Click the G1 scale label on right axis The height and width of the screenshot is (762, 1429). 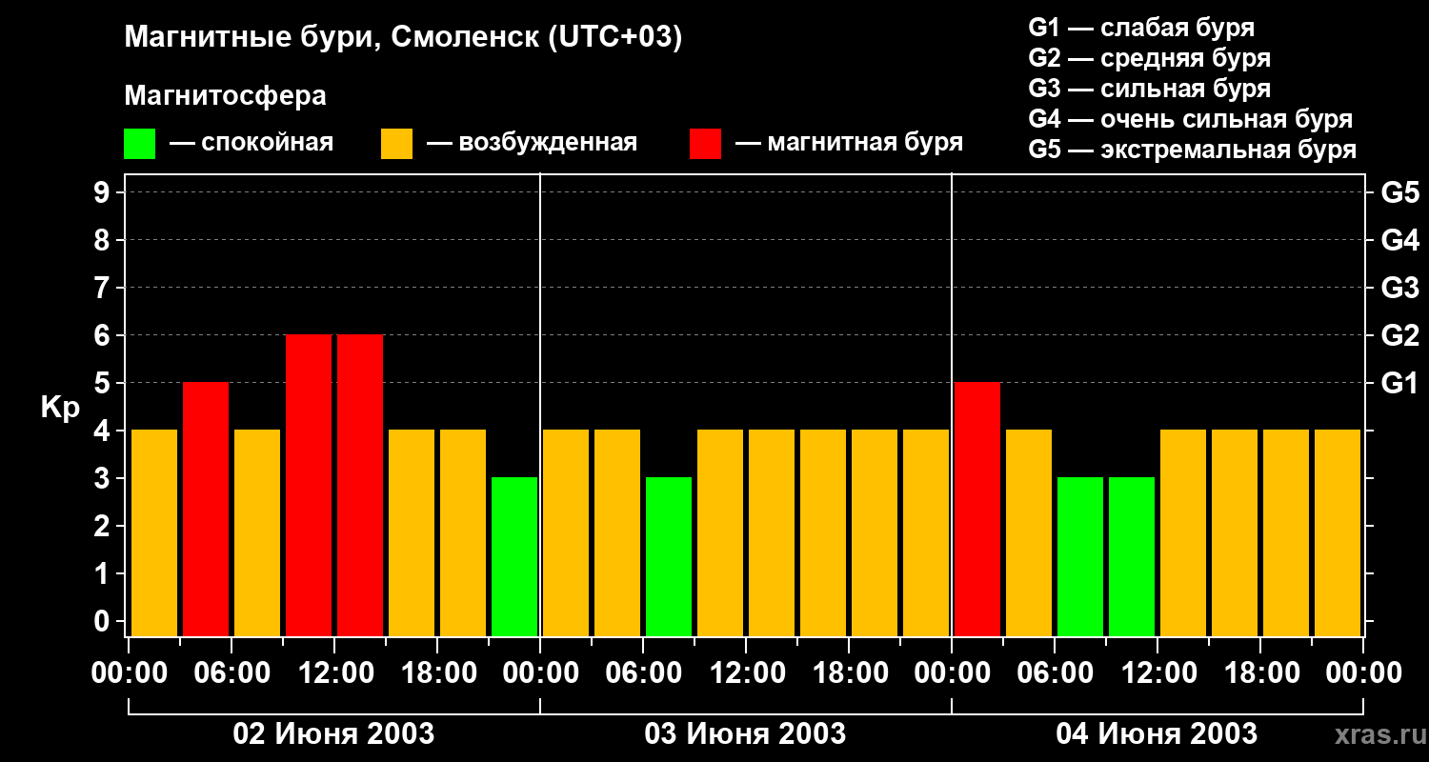pyautogui.click(x=1400, y=384)
